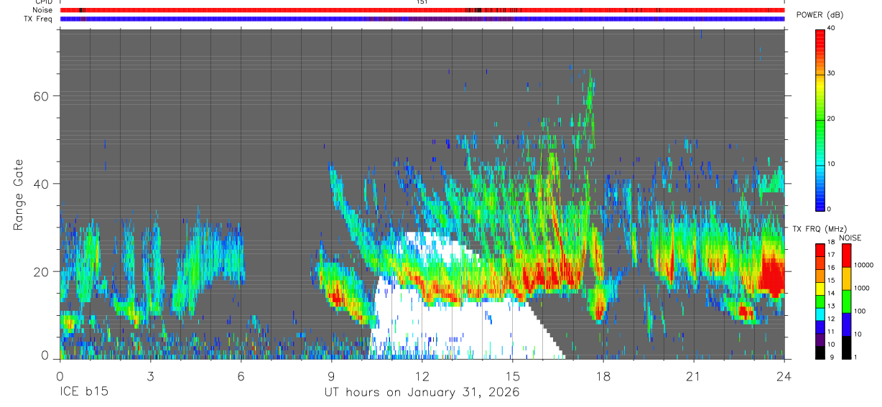Click UT hour tick '12' on x-axis
882x407 pixels.
tap(422, 375)
